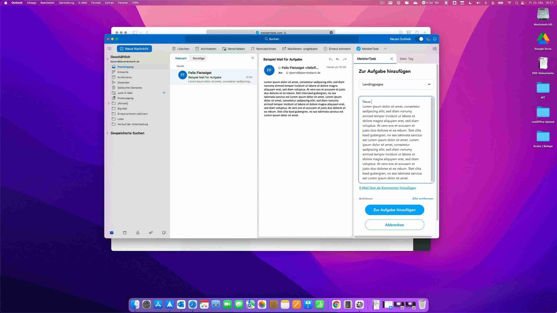Open the Mein Tag tab
Image resolution: width=557 pixels, height=313 pixels.
[406, 59]
